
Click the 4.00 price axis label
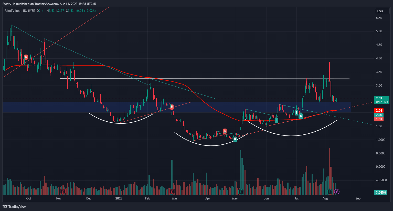pos(379,58)
